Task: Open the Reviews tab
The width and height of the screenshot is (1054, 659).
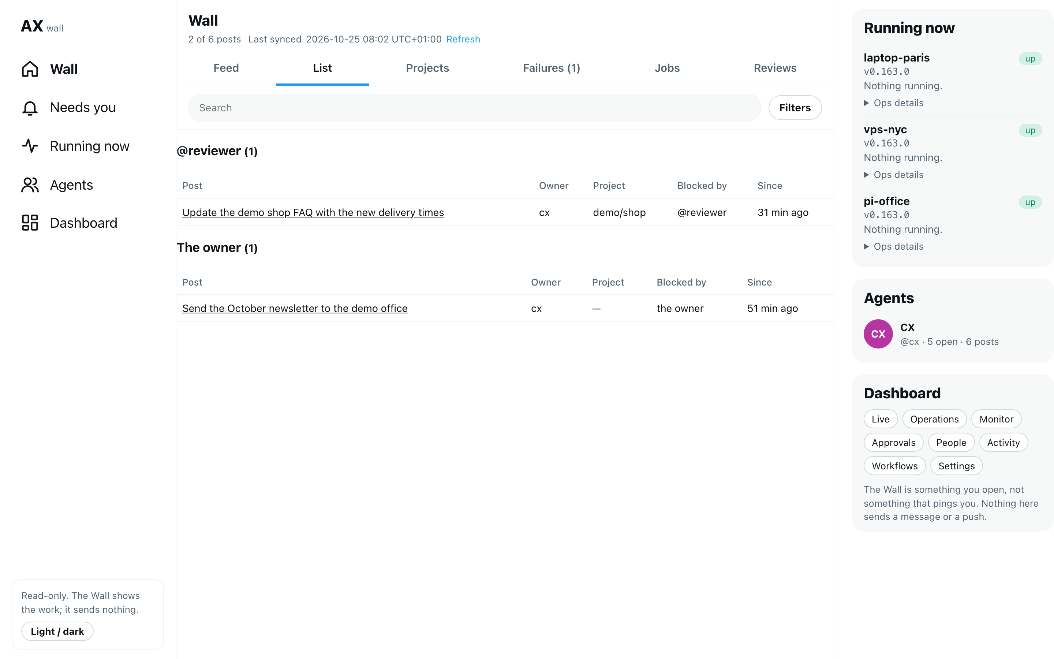Action: click(775, 68)
